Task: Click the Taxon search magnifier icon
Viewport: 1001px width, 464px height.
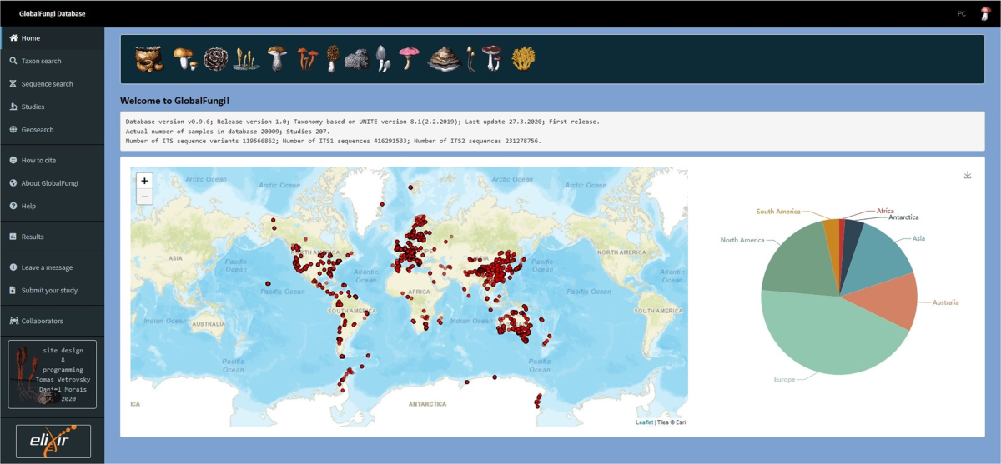Action: [13, 61]
